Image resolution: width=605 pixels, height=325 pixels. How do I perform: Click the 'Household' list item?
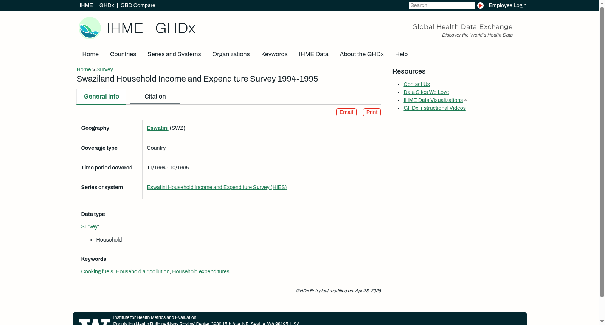pos(109,240)
